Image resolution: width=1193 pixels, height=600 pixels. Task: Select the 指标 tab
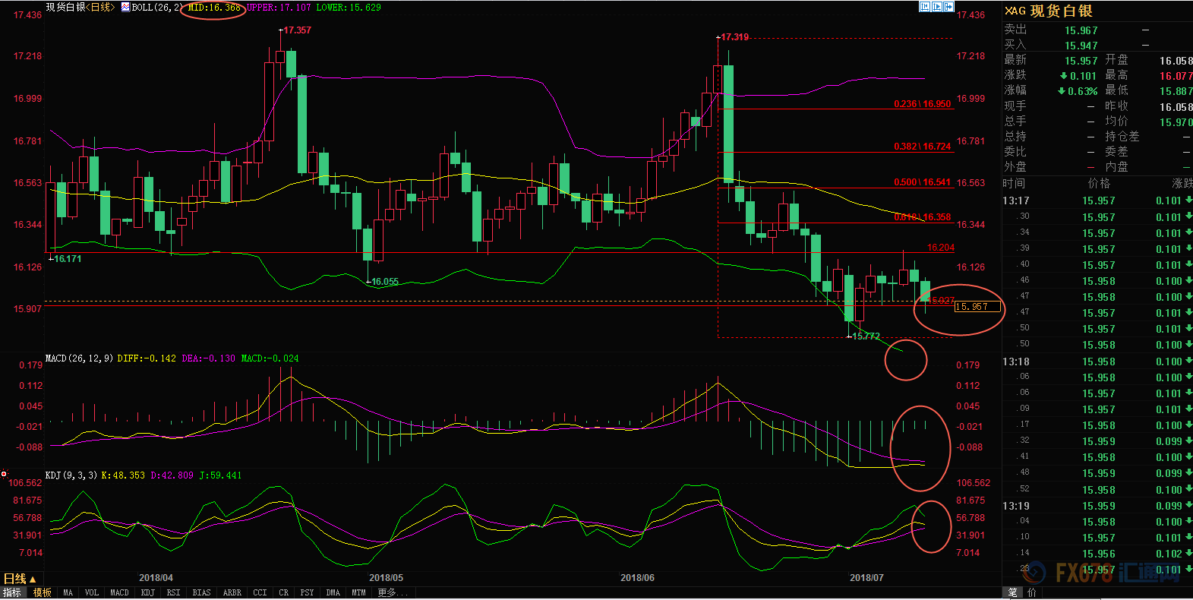pos(13,592)
